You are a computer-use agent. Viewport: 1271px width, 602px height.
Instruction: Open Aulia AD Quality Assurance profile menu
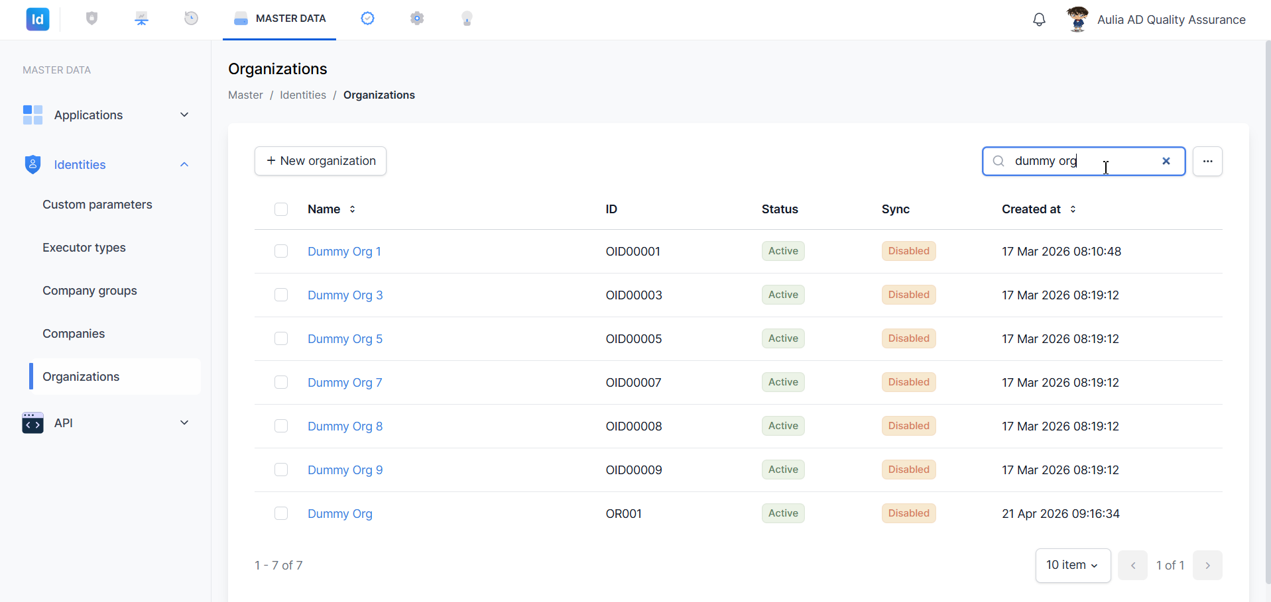pyautogui.click(x=1171, y=20)
